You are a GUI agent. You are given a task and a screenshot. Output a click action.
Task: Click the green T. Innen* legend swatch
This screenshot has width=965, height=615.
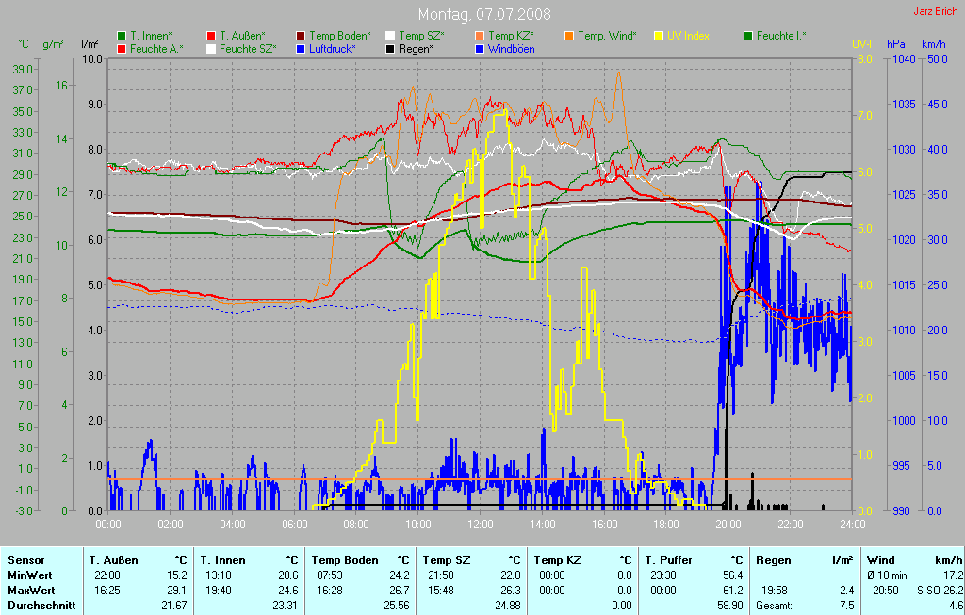coord(122,37)
